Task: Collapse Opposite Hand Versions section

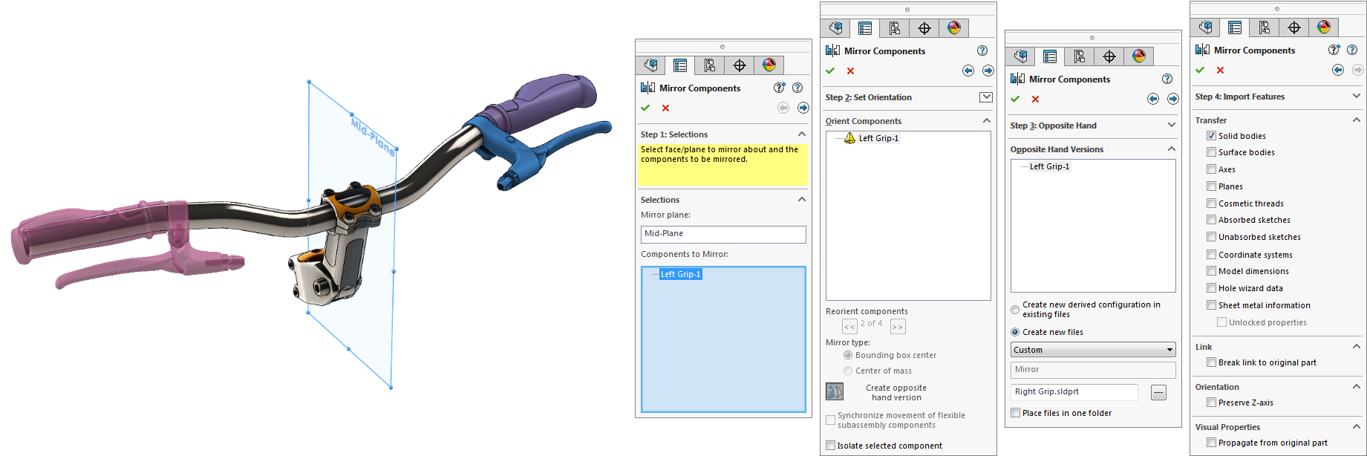Action: coord(1172,149)
